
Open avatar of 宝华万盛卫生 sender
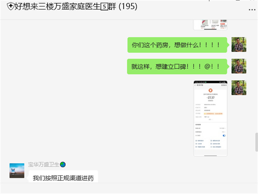(17, 171)
